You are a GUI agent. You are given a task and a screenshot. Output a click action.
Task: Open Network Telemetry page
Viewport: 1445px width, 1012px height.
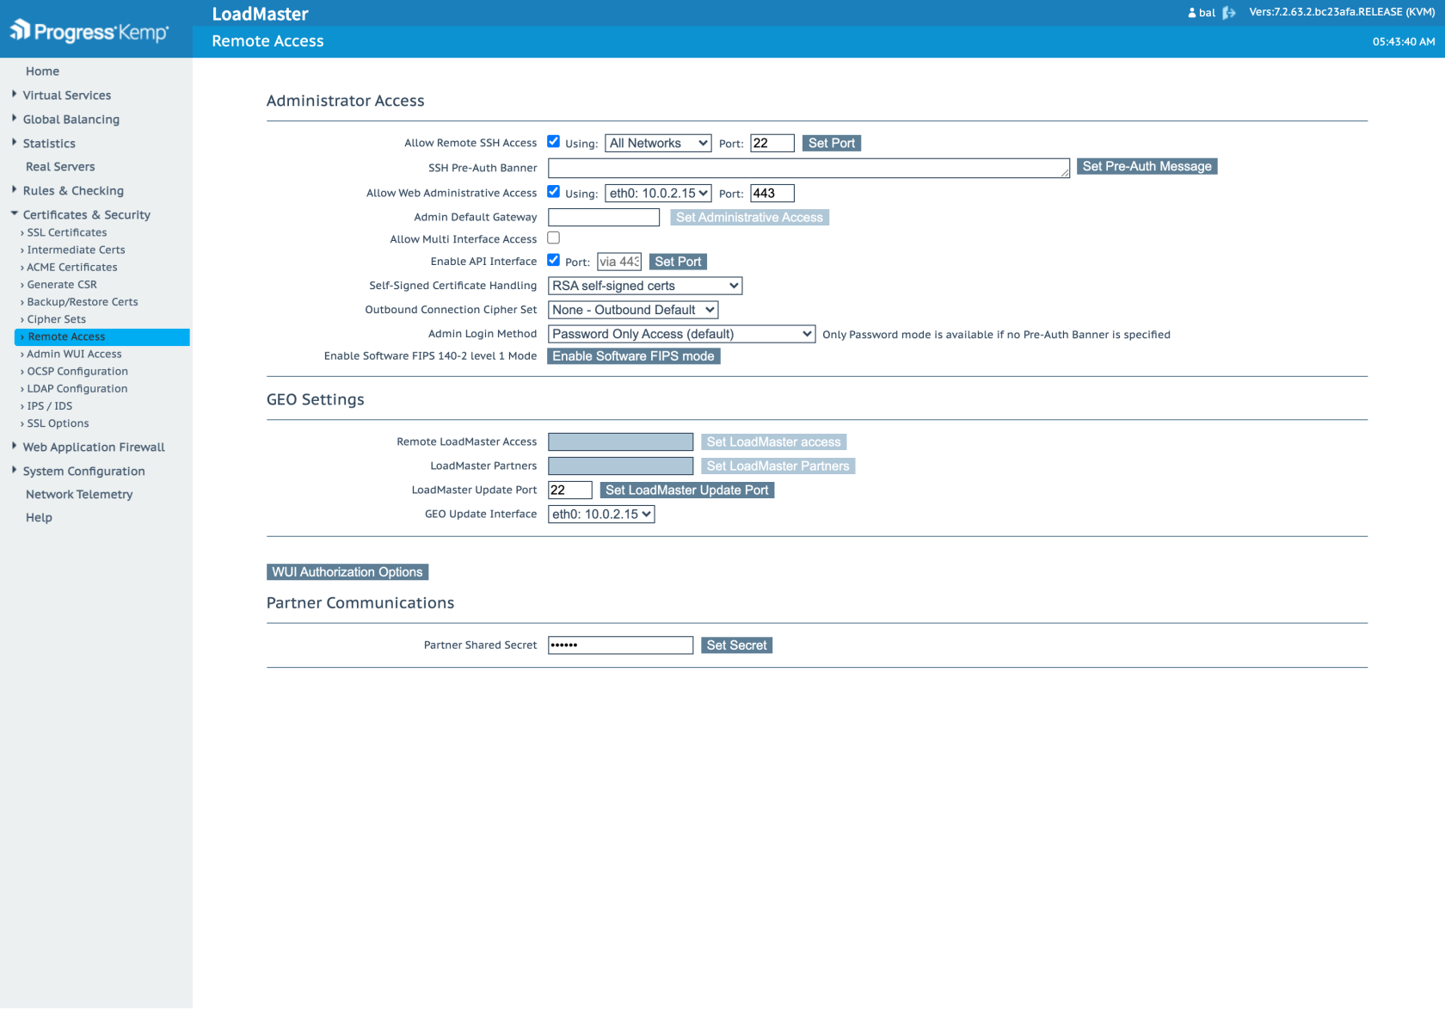click(x=79, y=495)
